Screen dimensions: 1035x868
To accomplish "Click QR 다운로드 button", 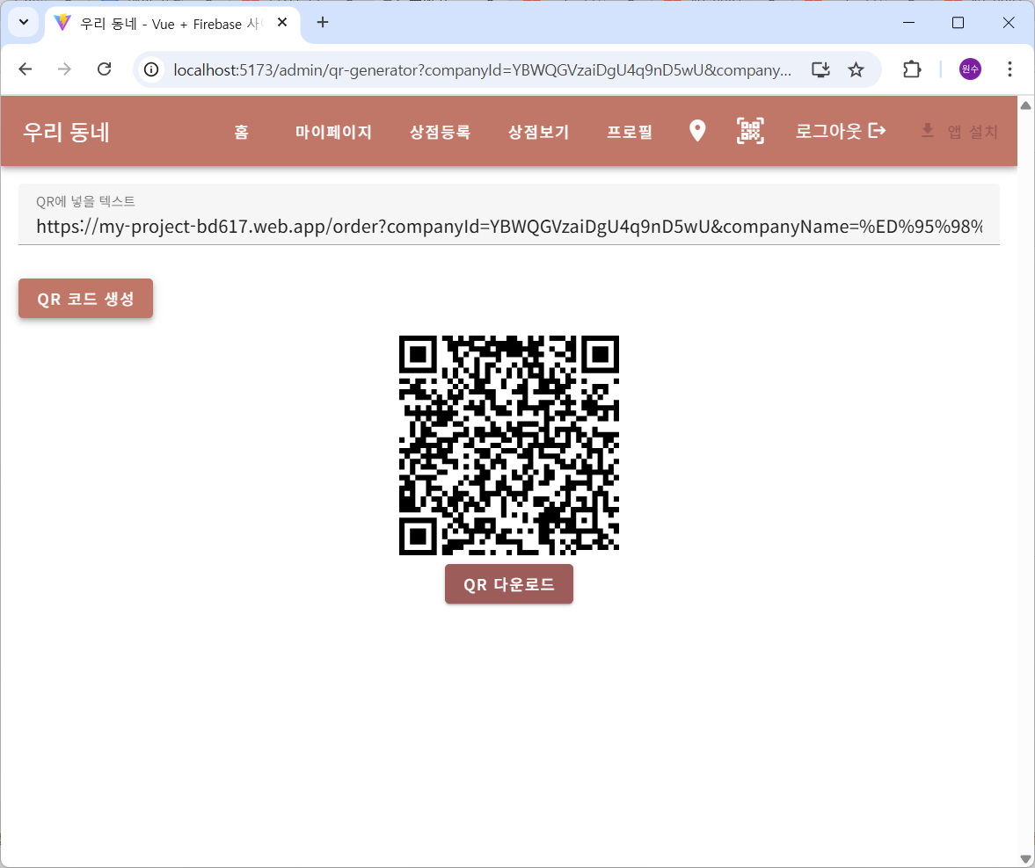I will pos(509,583).
